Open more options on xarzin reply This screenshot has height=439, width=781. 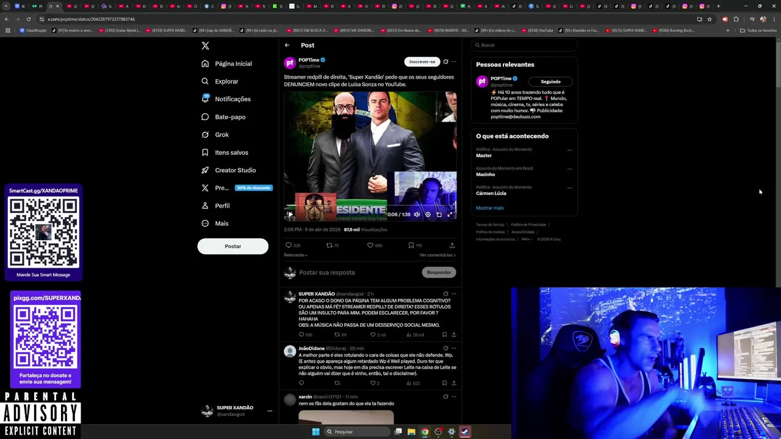[x=453, y=397]
